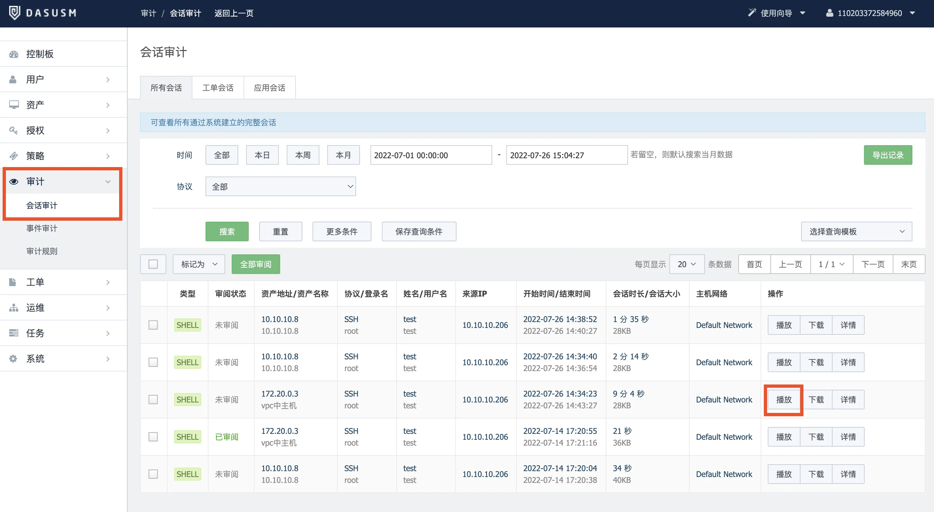The width and height of the screenshot is (934, 512).
Task: Click the 导出记录 button
Action: point(888,155)
